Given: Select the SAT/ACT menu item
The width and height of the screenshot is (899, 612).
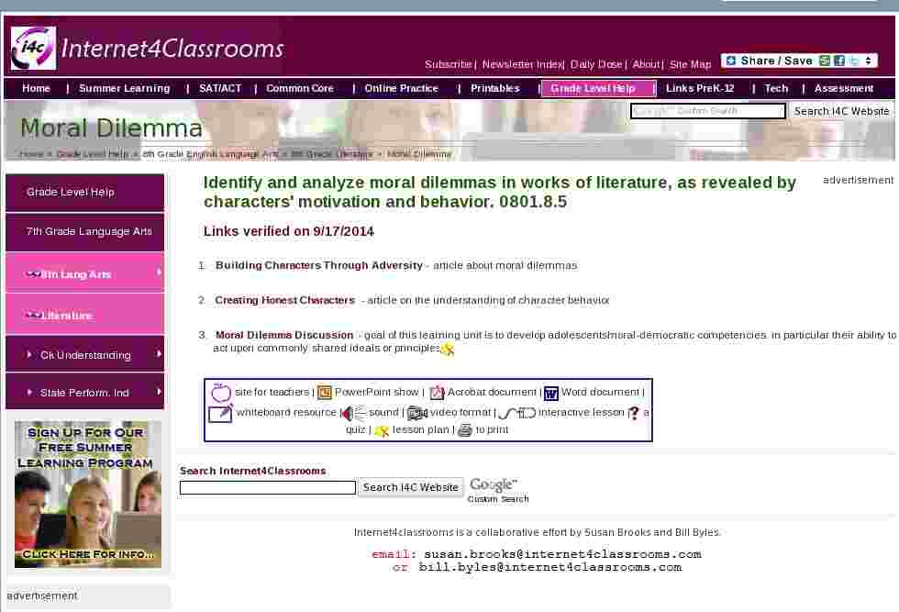Looking at the screenshot, I should point(220,88).
